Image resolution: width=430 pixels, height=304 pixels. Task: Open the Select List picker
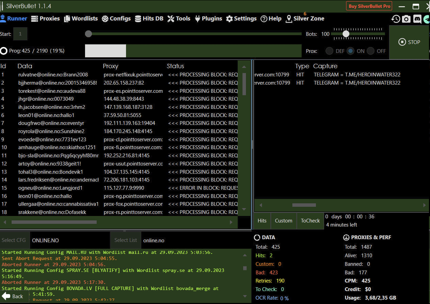coord(125,240)
